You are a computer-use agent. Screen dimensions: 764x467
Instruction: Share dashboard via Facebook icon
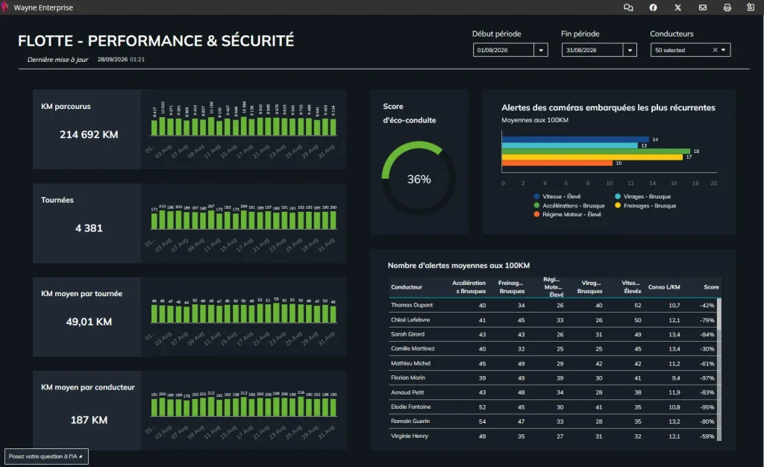point(653,7)
